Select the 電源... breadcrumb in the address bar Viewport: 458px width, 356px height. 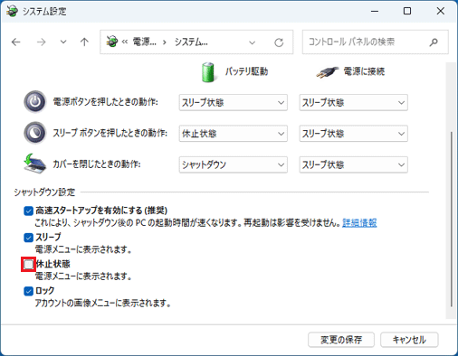point(145,42)
